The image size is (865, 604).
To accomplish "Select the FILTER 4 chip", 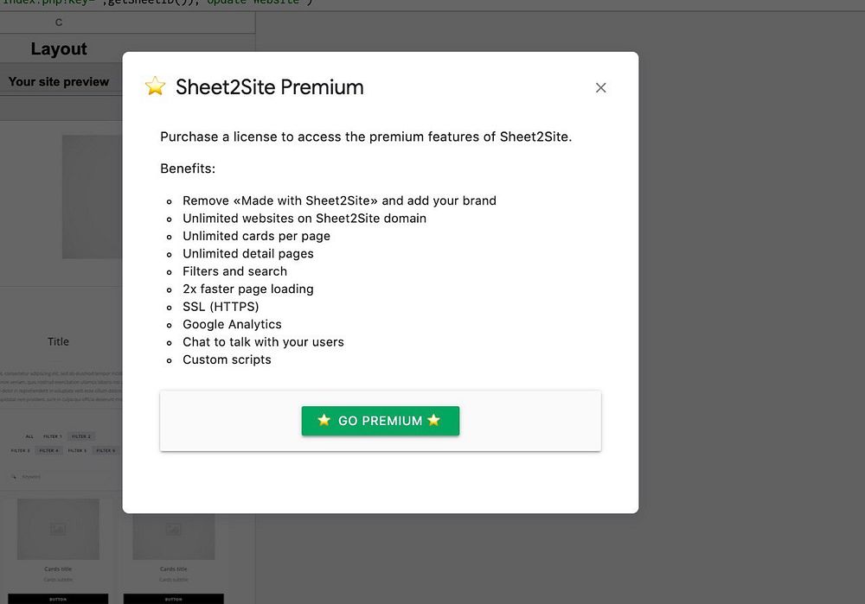I will [48, 450].
